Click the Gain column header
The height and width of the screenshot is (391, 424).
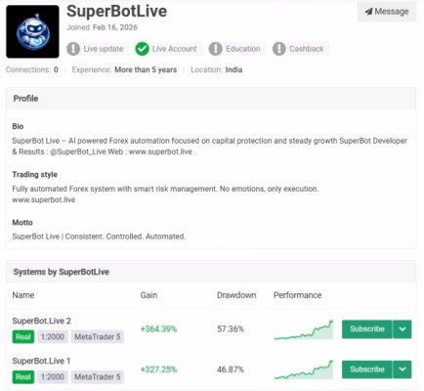coord(148,295)
